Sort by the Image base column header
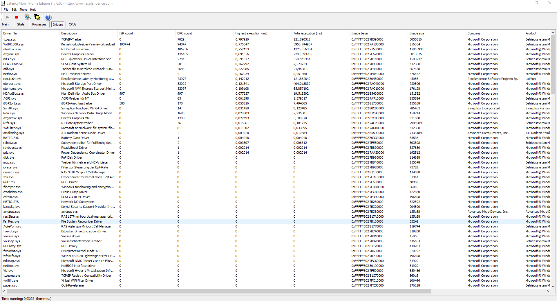 (379, 33)
